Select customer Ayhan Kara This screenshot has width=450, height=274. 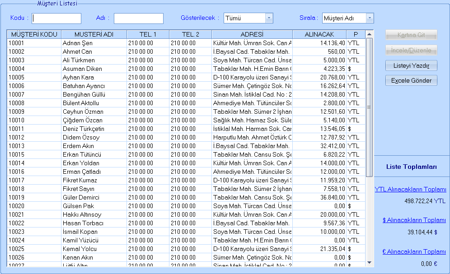[78, 77]
